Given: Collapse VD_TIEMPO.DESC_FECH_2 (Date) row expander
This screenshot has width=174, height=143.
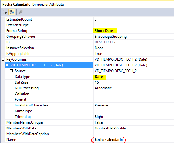Looking at the screenshot, I should pos(7,65).
